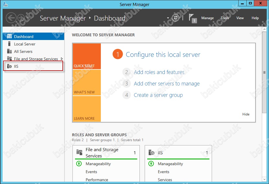Click the vertical scrollbar thumb
The image size is (269, 184).
(x=264, y=72)
